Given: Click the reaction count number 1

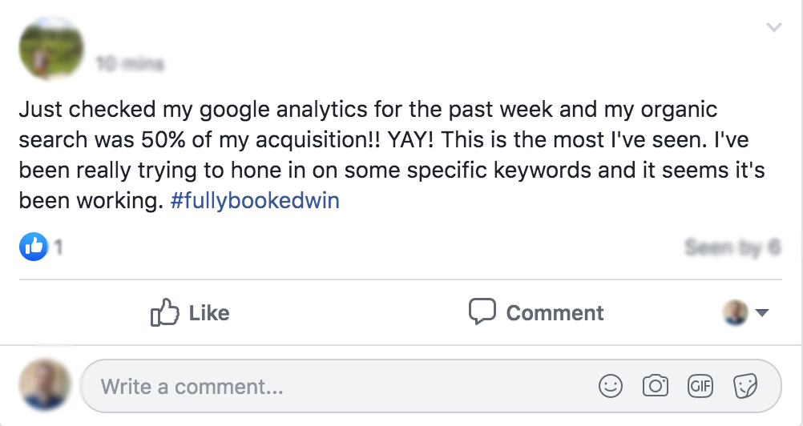Looking at the screenshot, I should click(59, 247).
